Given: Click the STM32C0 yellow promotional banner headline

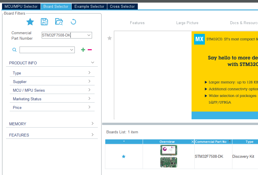Looking at the screenshot, I should [x=233, y=61].
